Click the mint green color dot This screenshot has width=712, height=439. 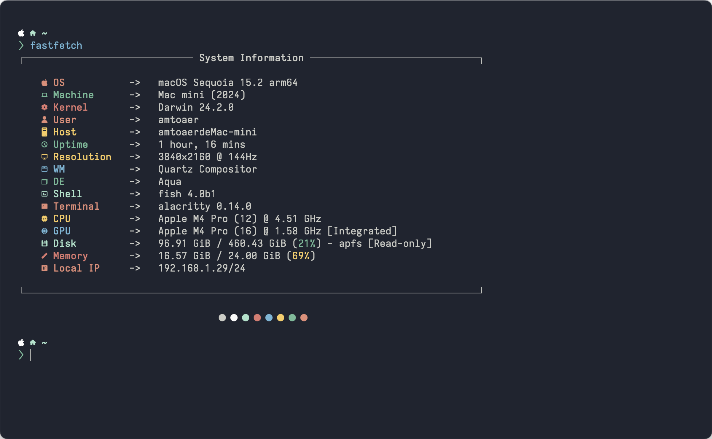pos(246,318)
